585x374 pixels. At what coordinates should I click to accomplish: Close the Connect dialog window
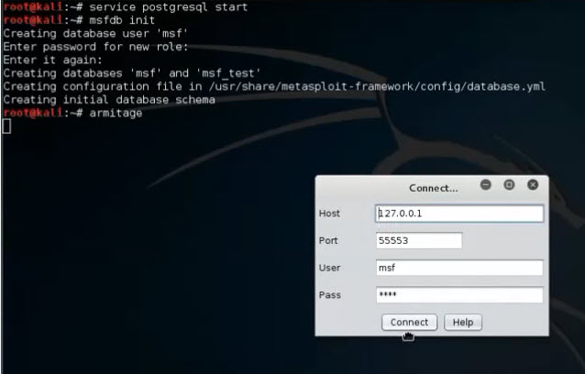point(533,184)
